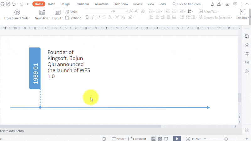Click the zoom slider handle

(226, 139)
